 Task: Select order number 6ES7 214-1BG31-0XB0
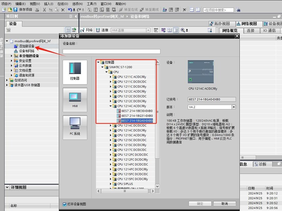137,115
